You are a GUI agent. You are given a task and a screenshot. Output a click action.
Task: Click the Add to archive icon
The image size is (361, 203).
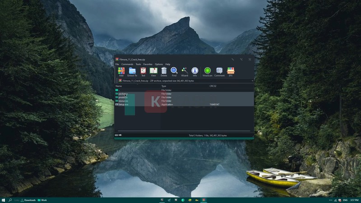[121, 71]
